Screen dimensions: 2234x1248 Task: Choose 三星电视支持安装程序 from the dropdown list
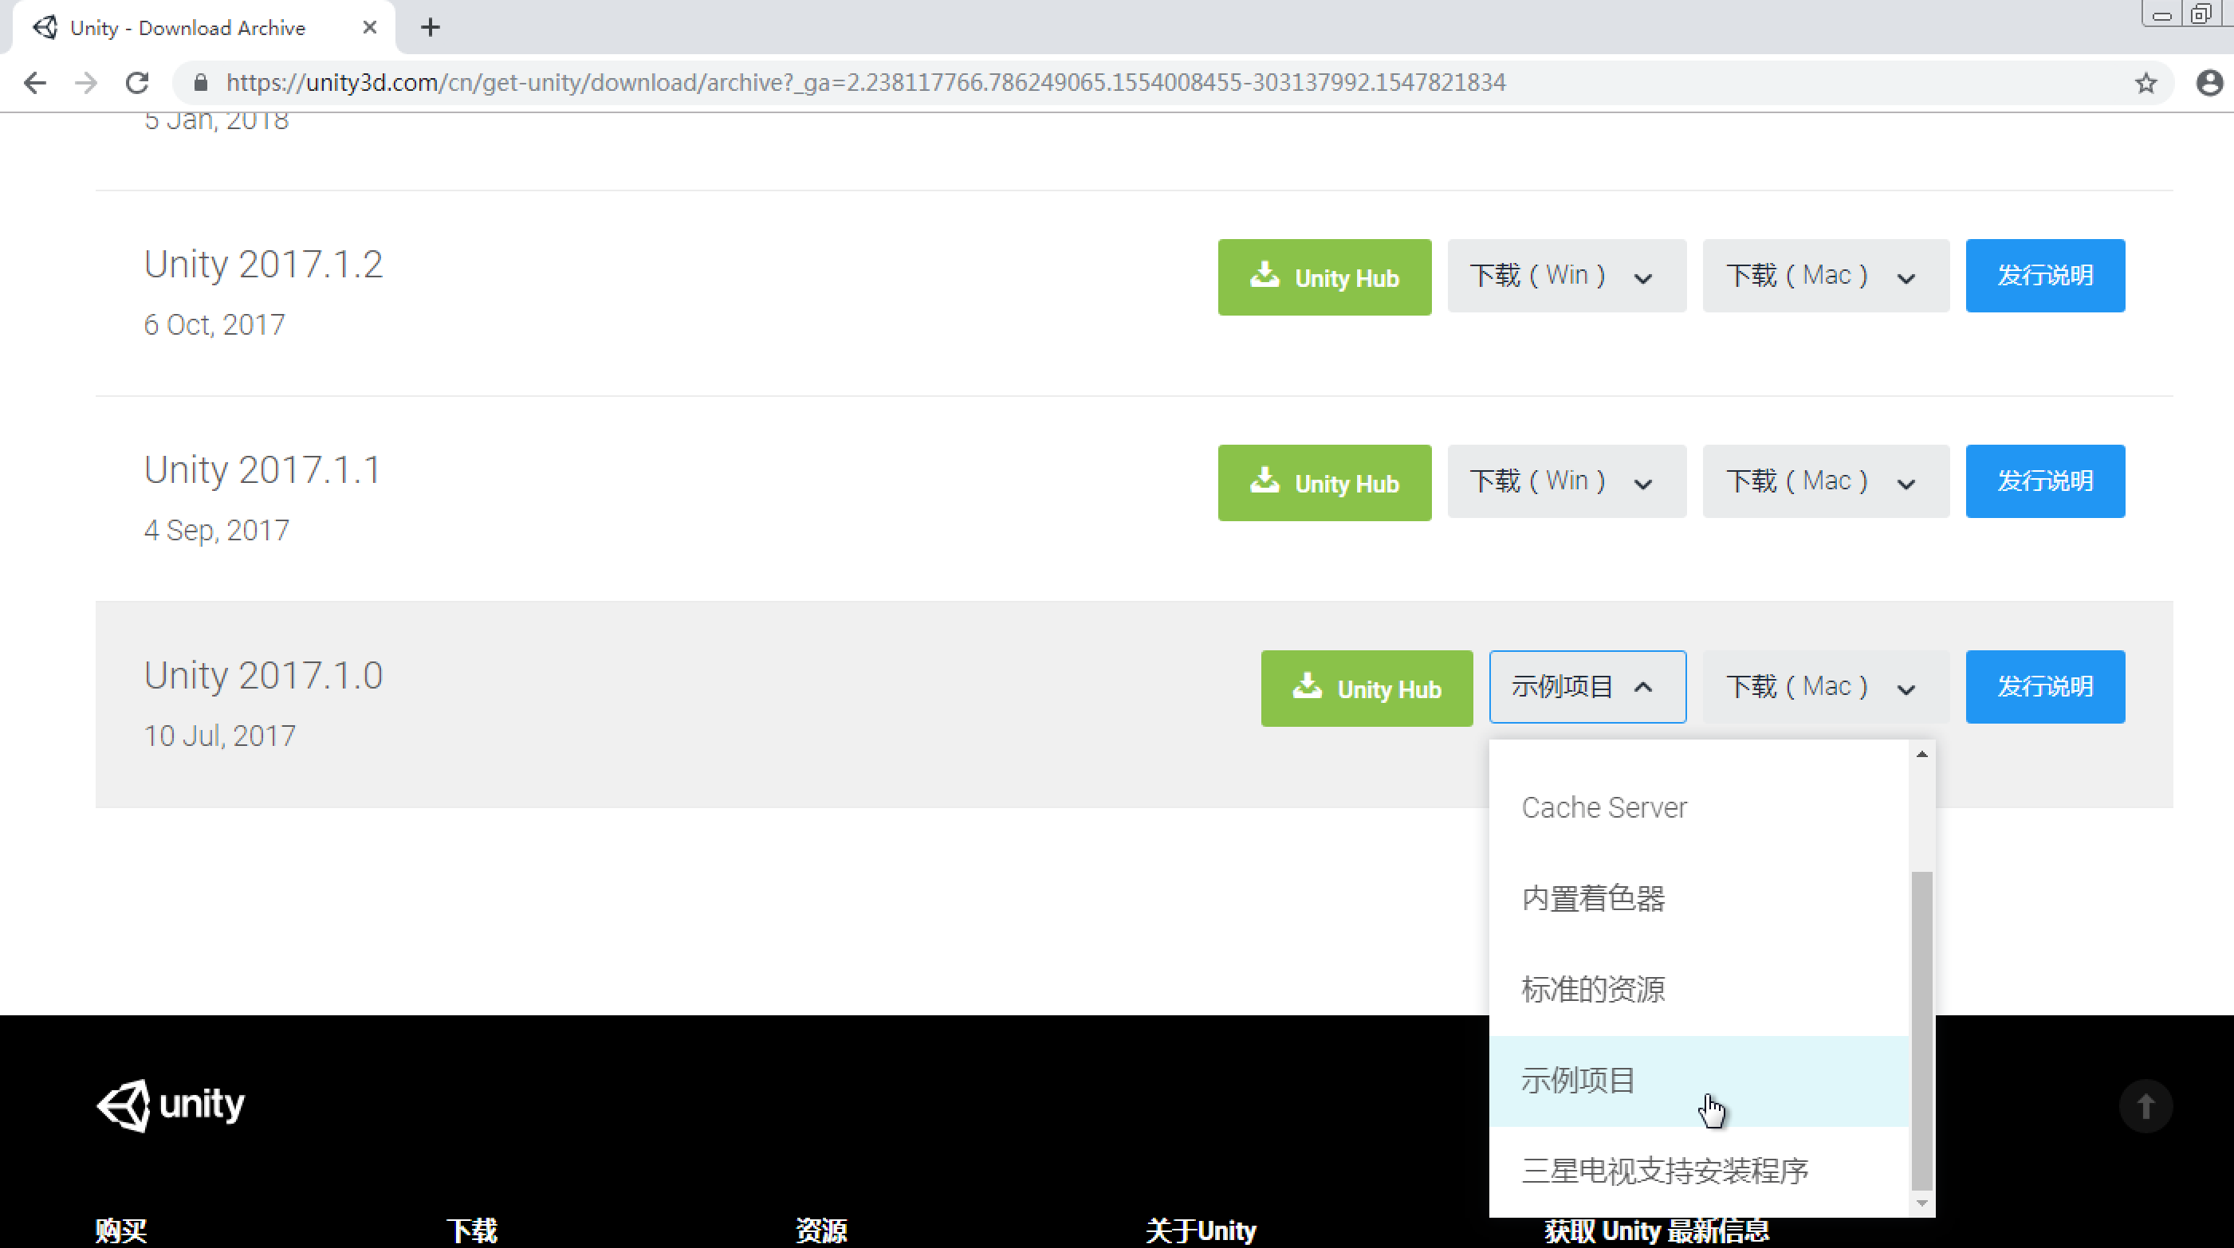[x=1699, y=1171]
